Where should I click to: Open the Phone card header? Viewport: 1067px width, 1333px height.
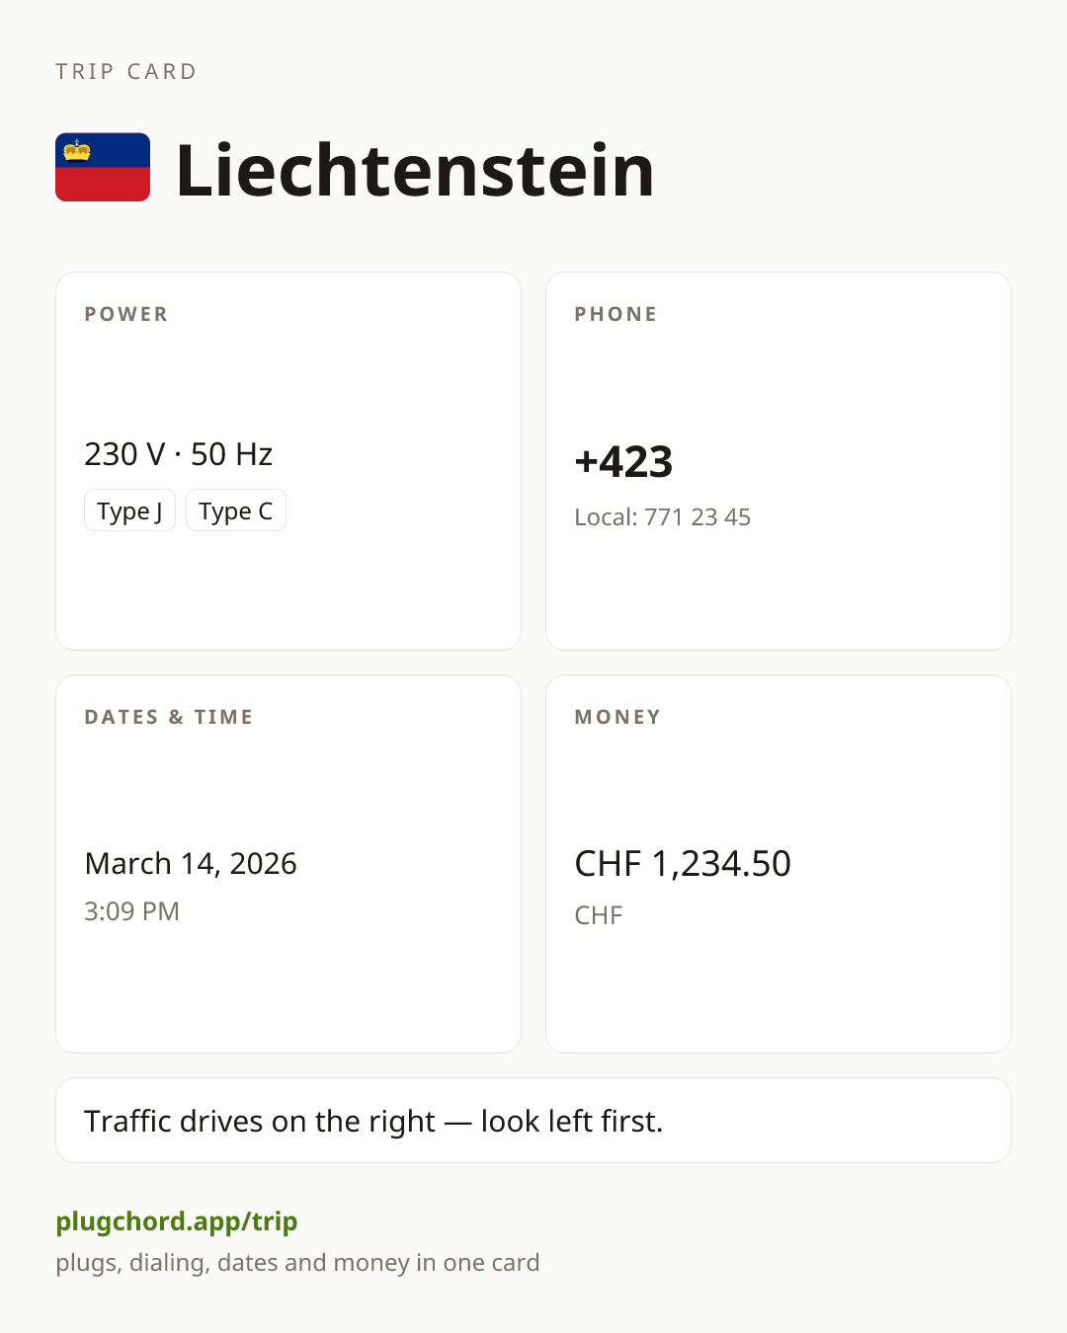point(616,314)
